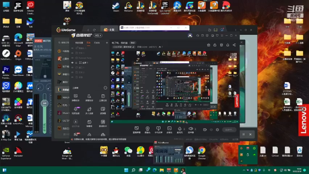309x174 pixels.
Task: Toggle visibility of Pummel Party source
Action: [72, 58]
